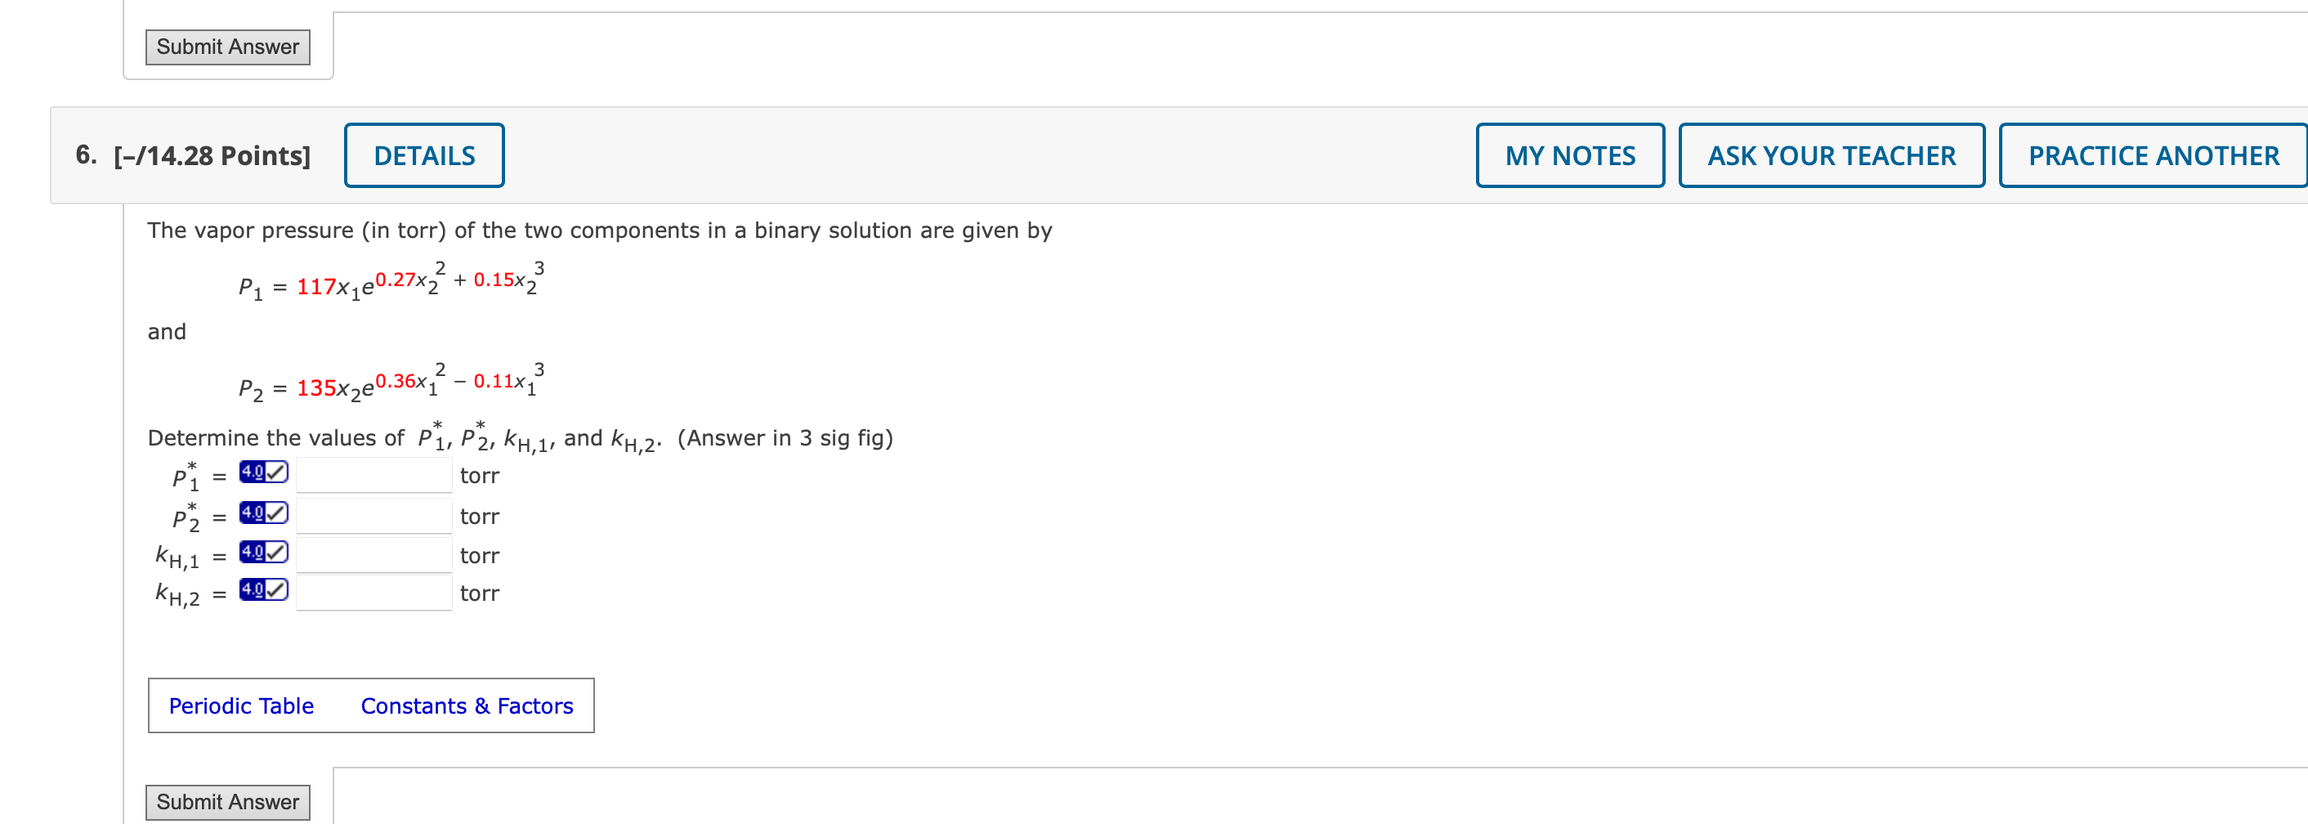
Task: Open the Constants & Factors link
Action: (467, 705)
